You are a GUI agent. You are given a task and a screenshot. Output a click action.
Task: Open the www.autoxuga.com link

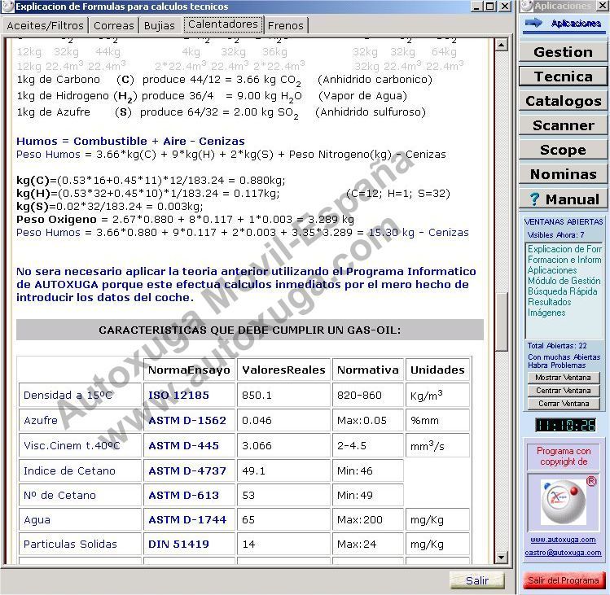[563, 540]
